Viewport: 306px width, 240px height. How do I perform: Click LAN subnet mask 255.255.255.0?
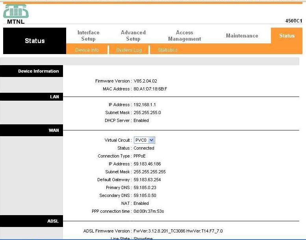(x=147, y=112)
